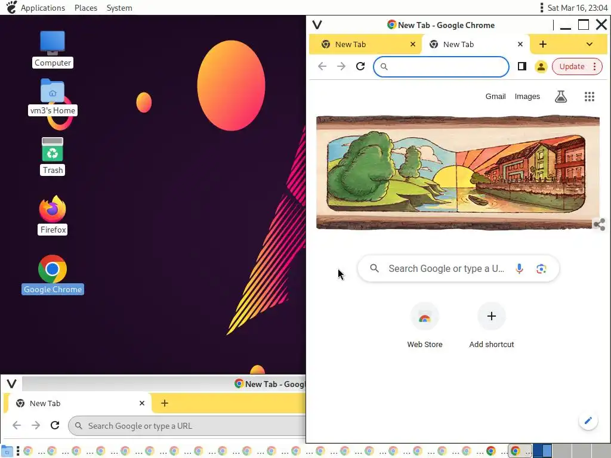
Task: Show desktop using the bottom panel icon
Action: [x=7, y=451]
